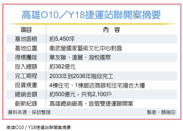
Task: Click the title '高雄O10／Y18捷運站聯開案摘要' in the infographic
Action: click(91, 15)
